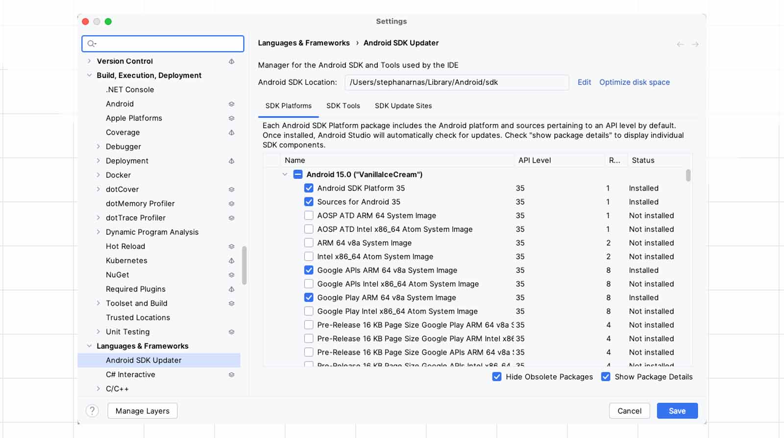This screenshot has width=784, height=438.
Task: Sort by the Name column header
Action: click(397, 160)
